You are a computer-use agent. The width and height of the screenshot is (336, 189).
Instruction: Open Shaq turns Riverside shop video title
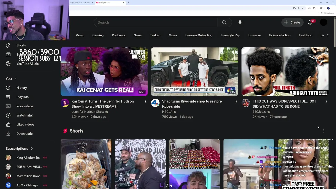point(192,104)
